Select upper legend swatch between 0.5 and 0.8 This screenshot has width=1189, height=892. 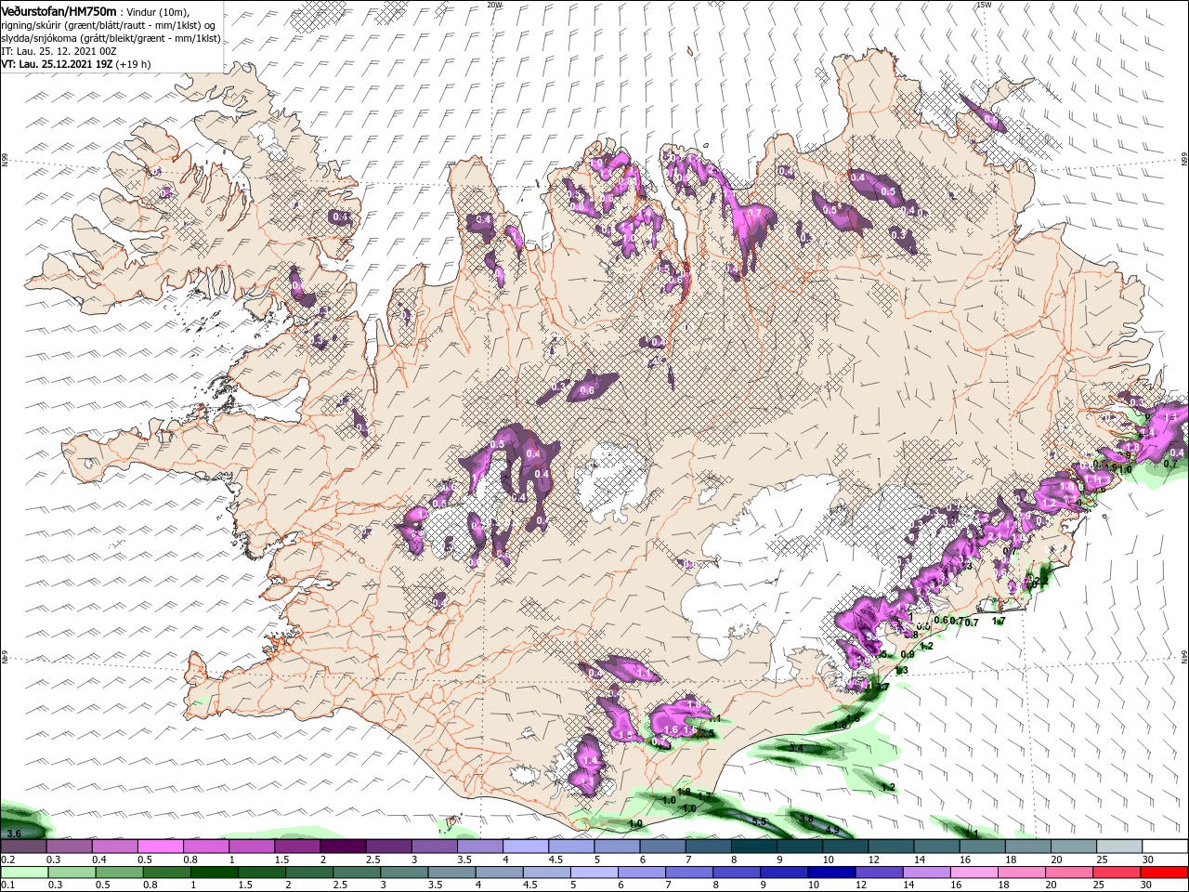point(161,846)
